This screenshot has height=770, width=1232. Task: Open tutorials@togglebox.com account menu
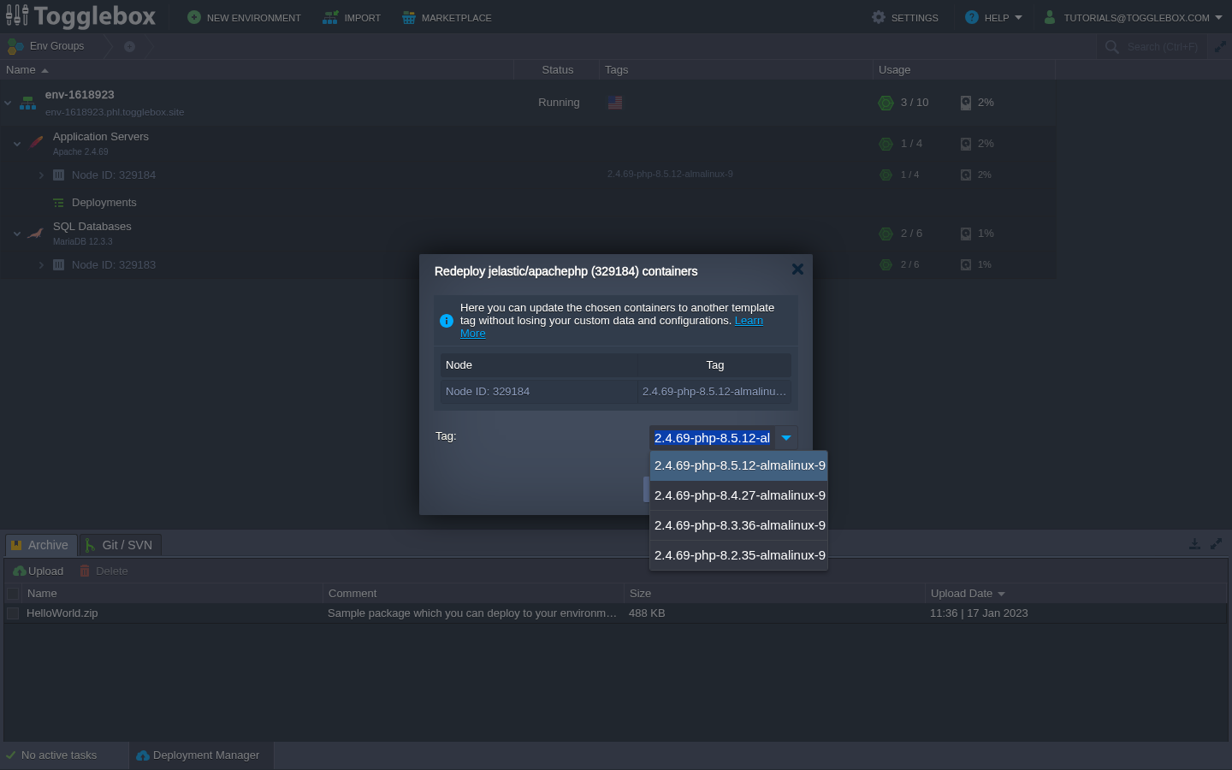click(1134, 17)
